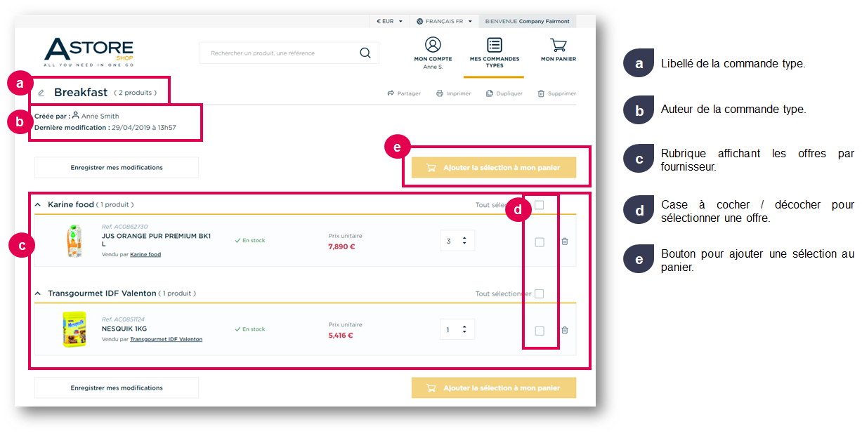The width and height of the screenshot is (862, 436).
Task: Click the Supprimer trash icon in header
Action: (541, 93)
